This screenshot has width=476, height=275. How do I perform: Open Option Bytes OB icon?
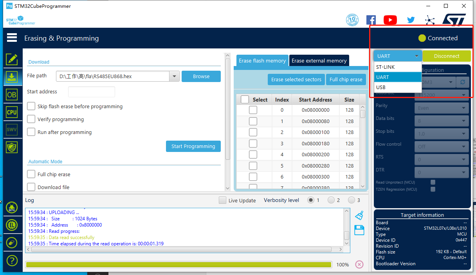[x=12, y=95]
